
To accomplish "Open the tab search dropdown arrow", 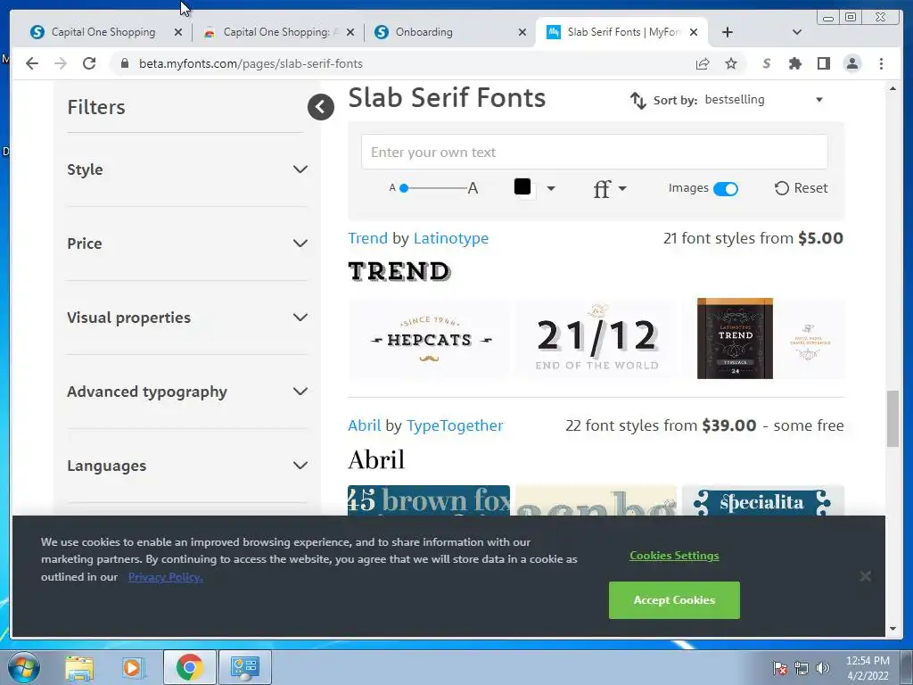I will (x=797, y=32).
